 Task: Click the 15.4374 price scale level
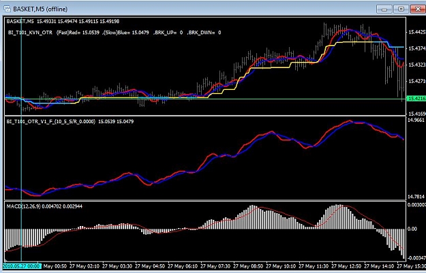[x=416, y=48]
